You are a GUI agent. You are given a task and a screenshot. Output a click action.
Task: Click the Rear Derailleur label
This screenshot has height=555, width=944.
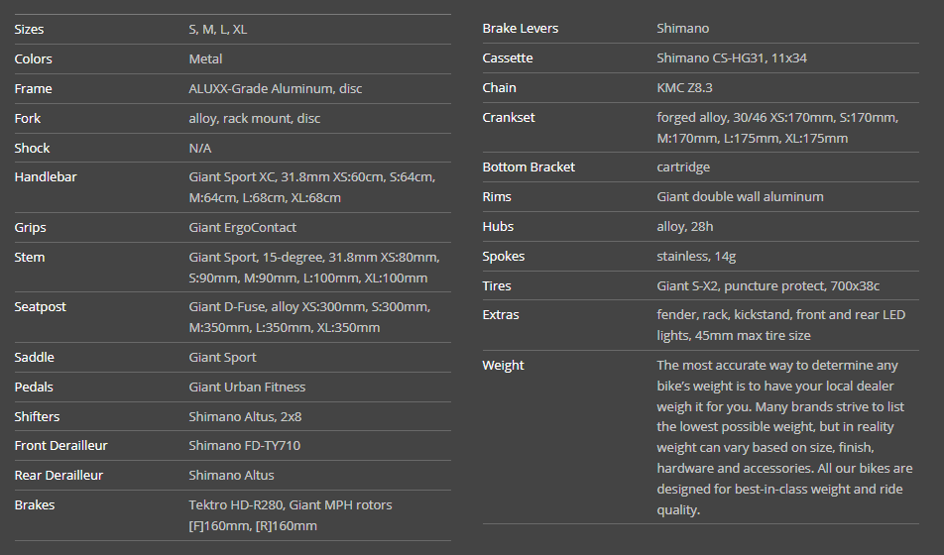coord(59,475)
